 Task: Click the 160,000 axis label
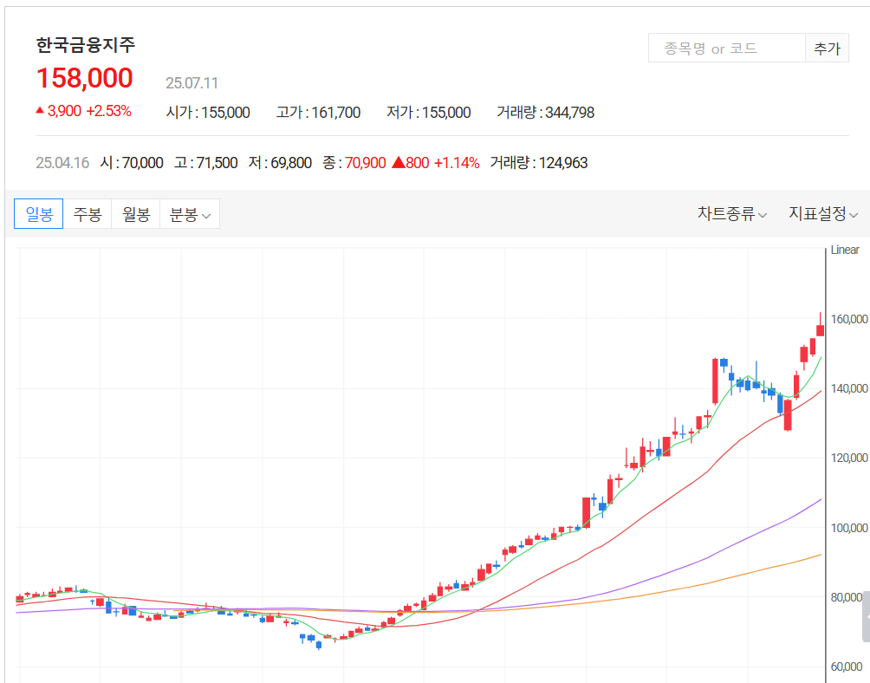849,319
